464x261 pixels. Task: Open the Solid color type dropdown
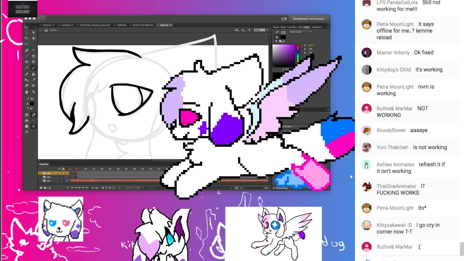click(301, 32)
